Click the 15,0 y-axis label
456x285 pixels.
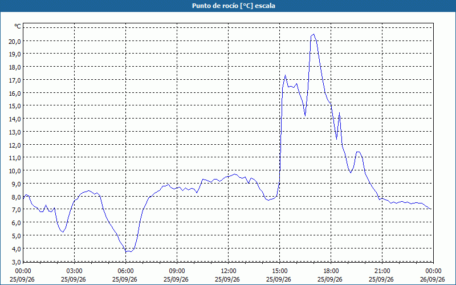[x=15, y=106]
